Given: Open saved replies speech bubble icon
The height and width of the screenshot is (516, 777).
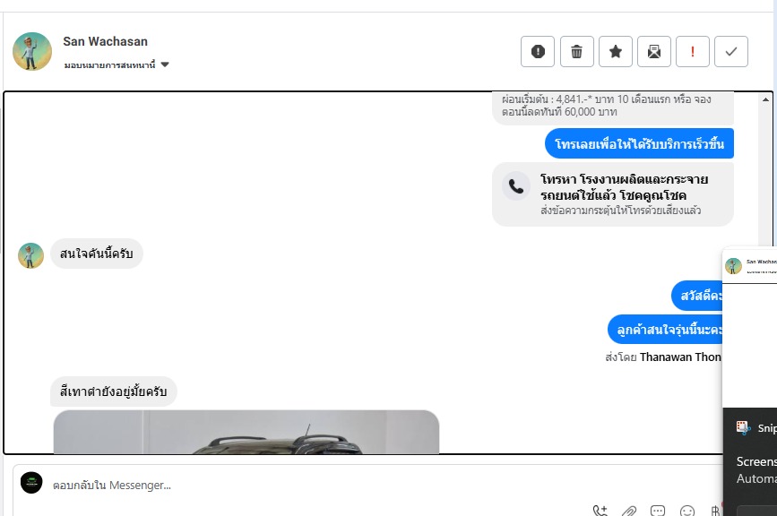Looking at the screenshot, I should pos(658,511).
